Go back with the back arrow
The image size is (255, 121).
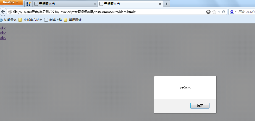click(3, 12)
